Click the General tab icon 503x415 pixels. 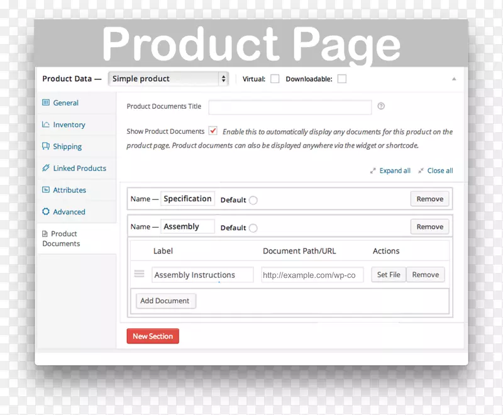(x=46, y=102)
